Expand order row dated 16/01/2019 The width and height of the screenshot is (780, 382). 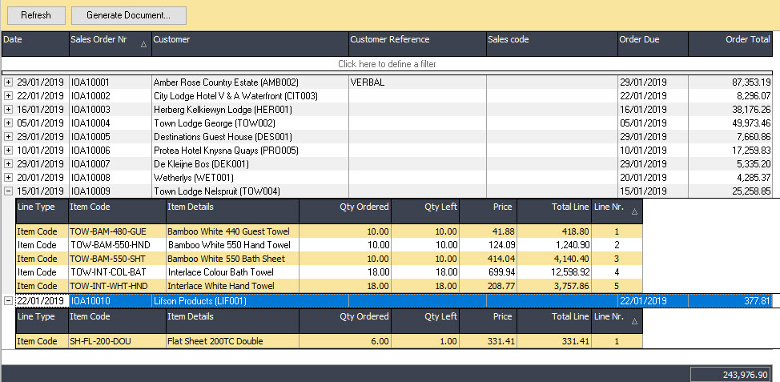click(9, 110)
